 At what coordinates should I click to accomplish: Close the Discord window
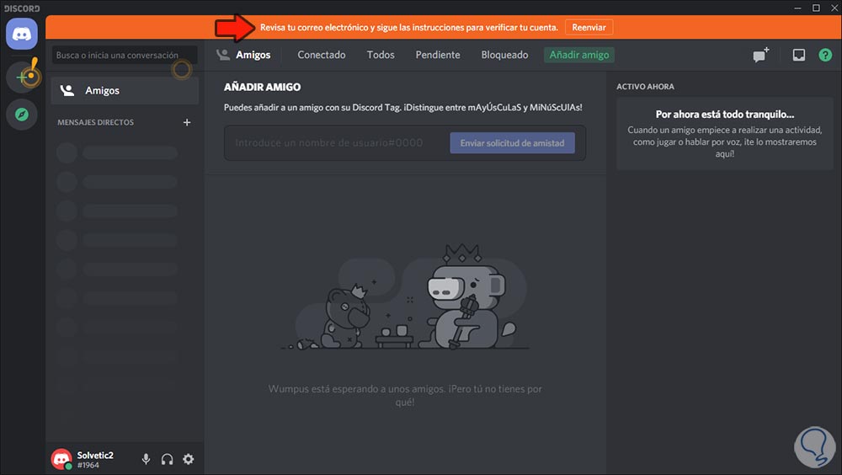click(x=834, y=8)
